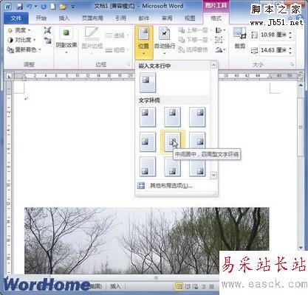Click the tree photo in the document
This screenshot has width=308, height=295.
[x=147, y=240]
